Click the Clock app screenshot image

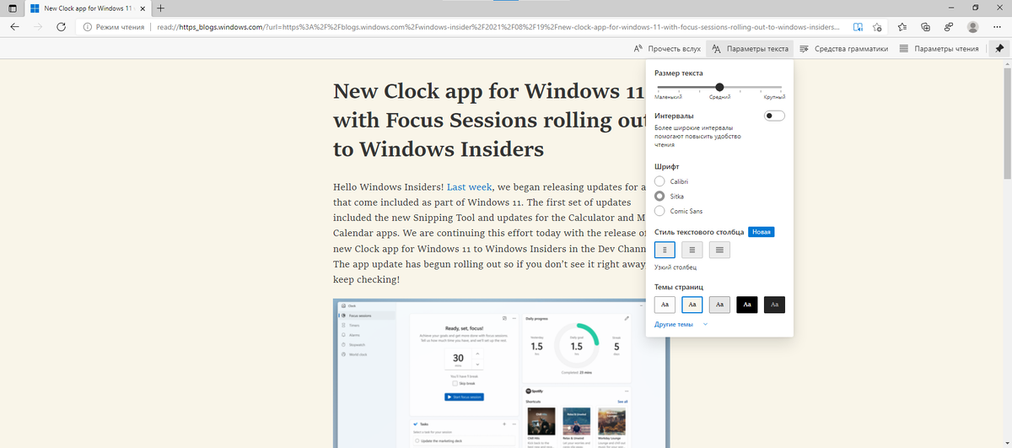[x=502, y=373]
